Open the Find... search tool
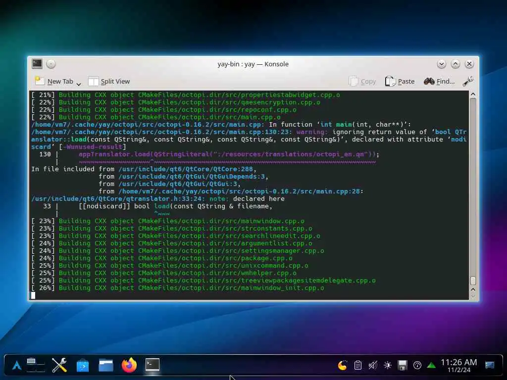Viewport: 507px width, 380px height. tap(439, 82)
